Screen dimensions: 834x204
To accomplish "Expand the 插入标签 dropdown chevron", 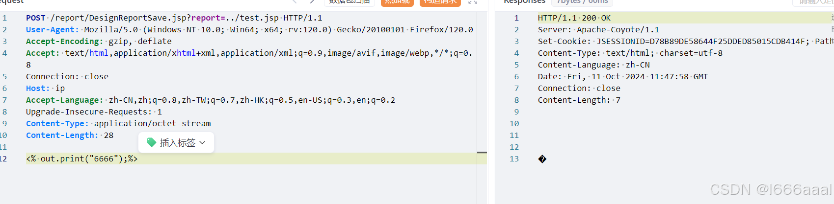I will tap(202, 142).
